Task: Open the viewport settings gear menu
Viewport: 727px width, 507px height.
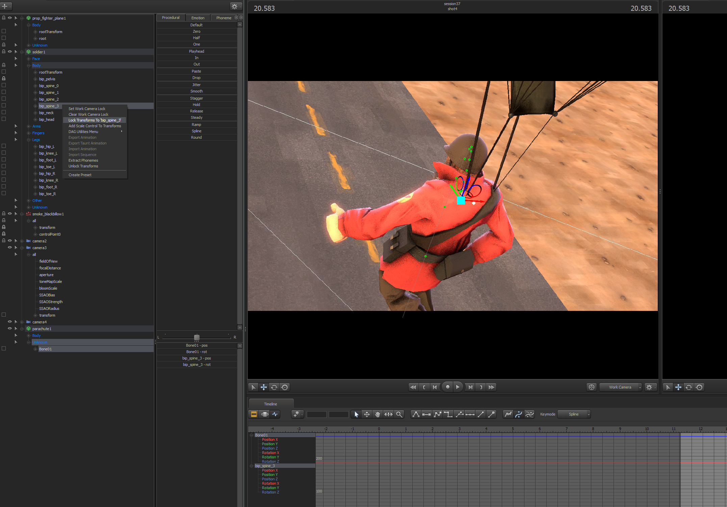Action: [650, 387]
